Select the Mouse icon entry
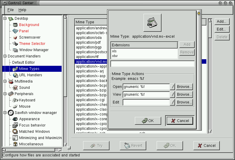 point(15,106)
